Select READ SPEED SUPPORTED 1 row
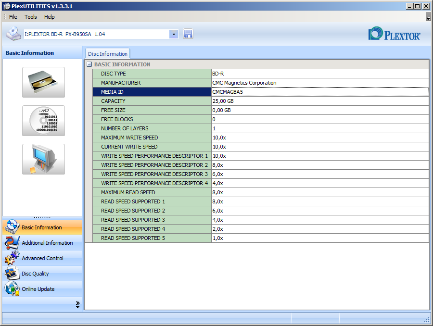The height and width of the screenshot is (326, 433). 152,201
